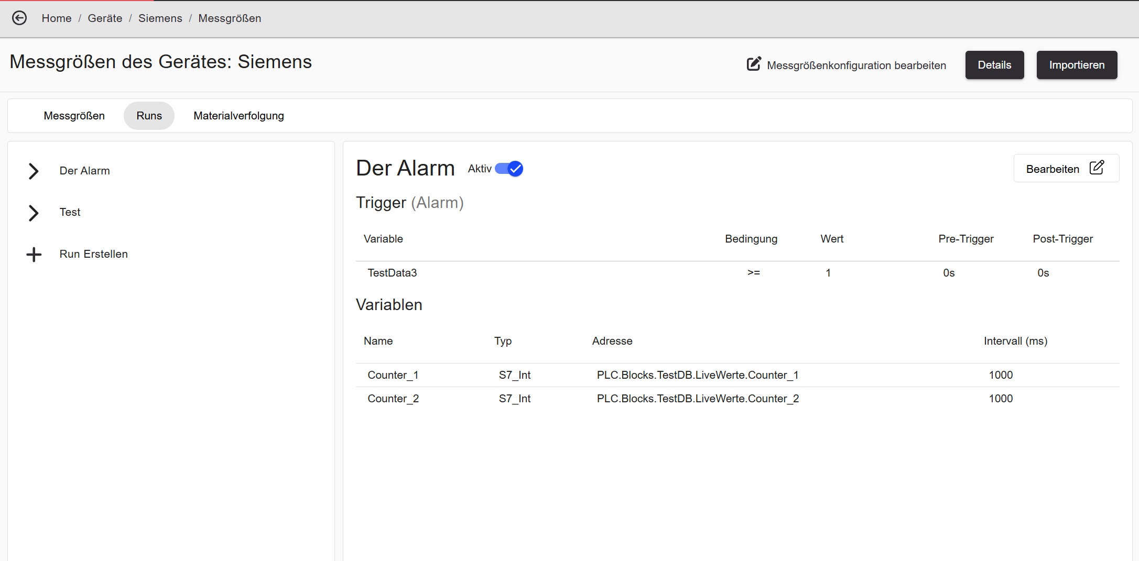
Task: Click the Counter_1 name cell
Action: (393, 375)
